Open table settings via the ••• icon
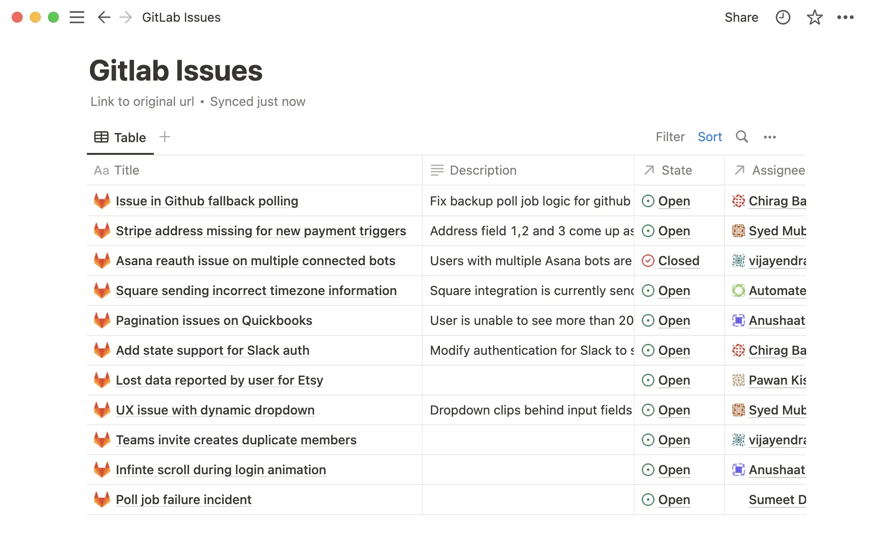869x543 pixels. (x=770, y=137)
